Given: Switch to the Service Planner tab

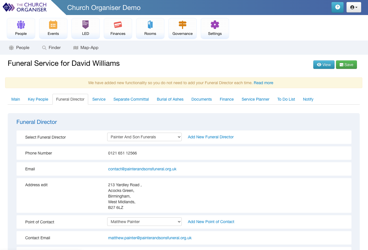Looking at the screenshot, I should pyautogui.click(x=255, y=99).
